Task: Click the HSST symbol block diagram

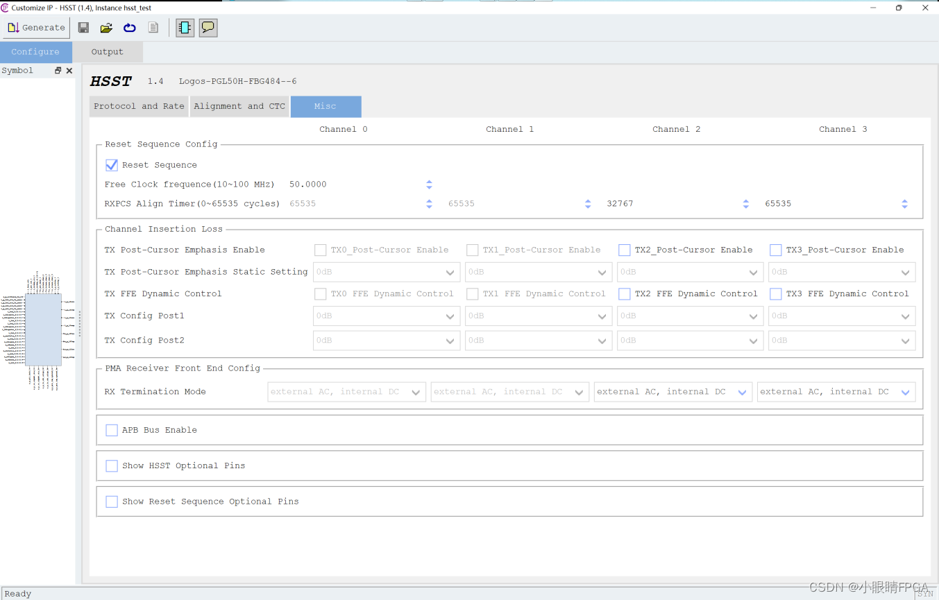Action: pyautogui.click(x=43, y=329)
